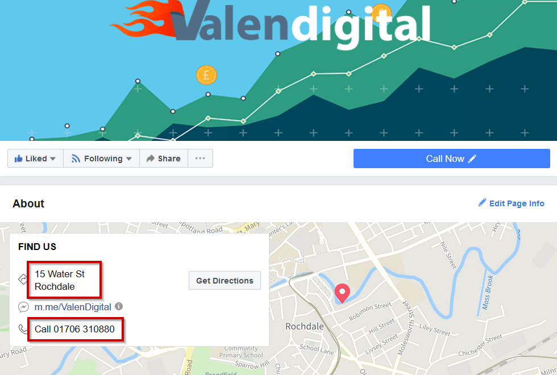Open the Edit Page Info link

517,203
